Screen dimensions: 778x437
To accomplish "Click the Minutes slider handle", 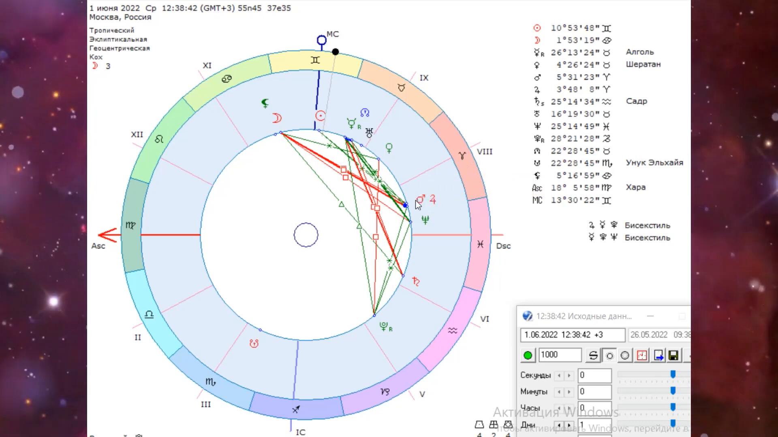I will (x=673, y=390).
